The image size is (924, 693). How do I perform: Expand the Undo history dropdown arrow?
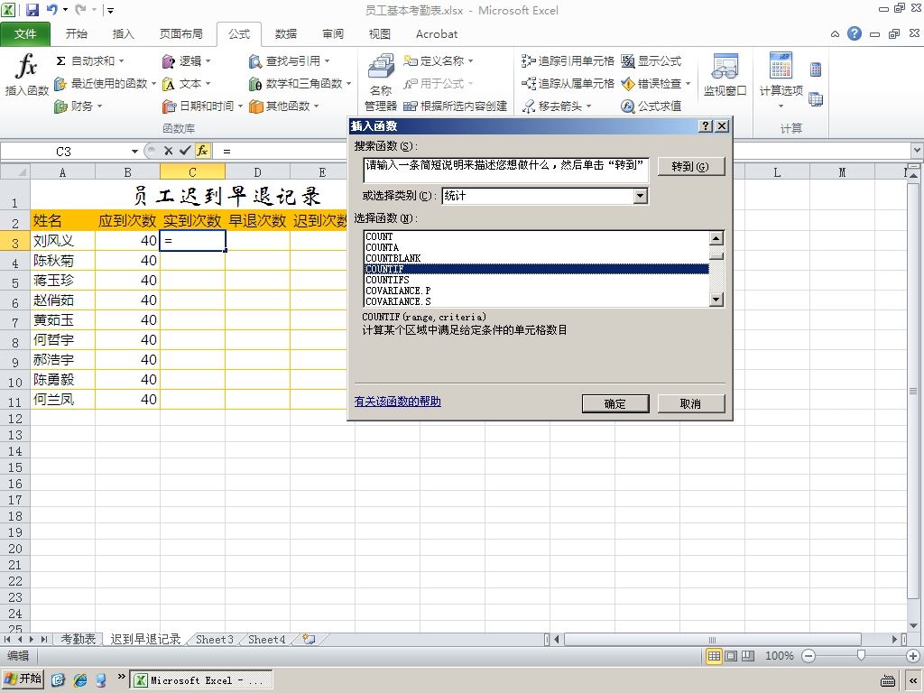point(65,9)
